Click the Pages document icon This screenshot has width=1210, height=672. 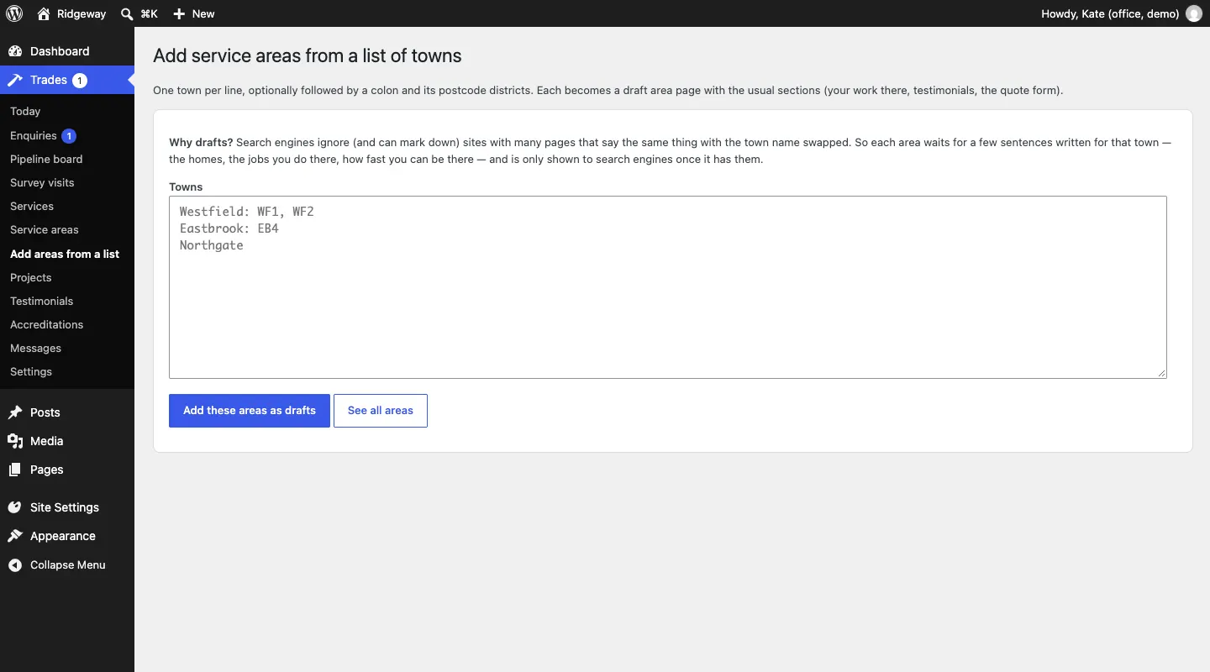click(x=15, y=470)
